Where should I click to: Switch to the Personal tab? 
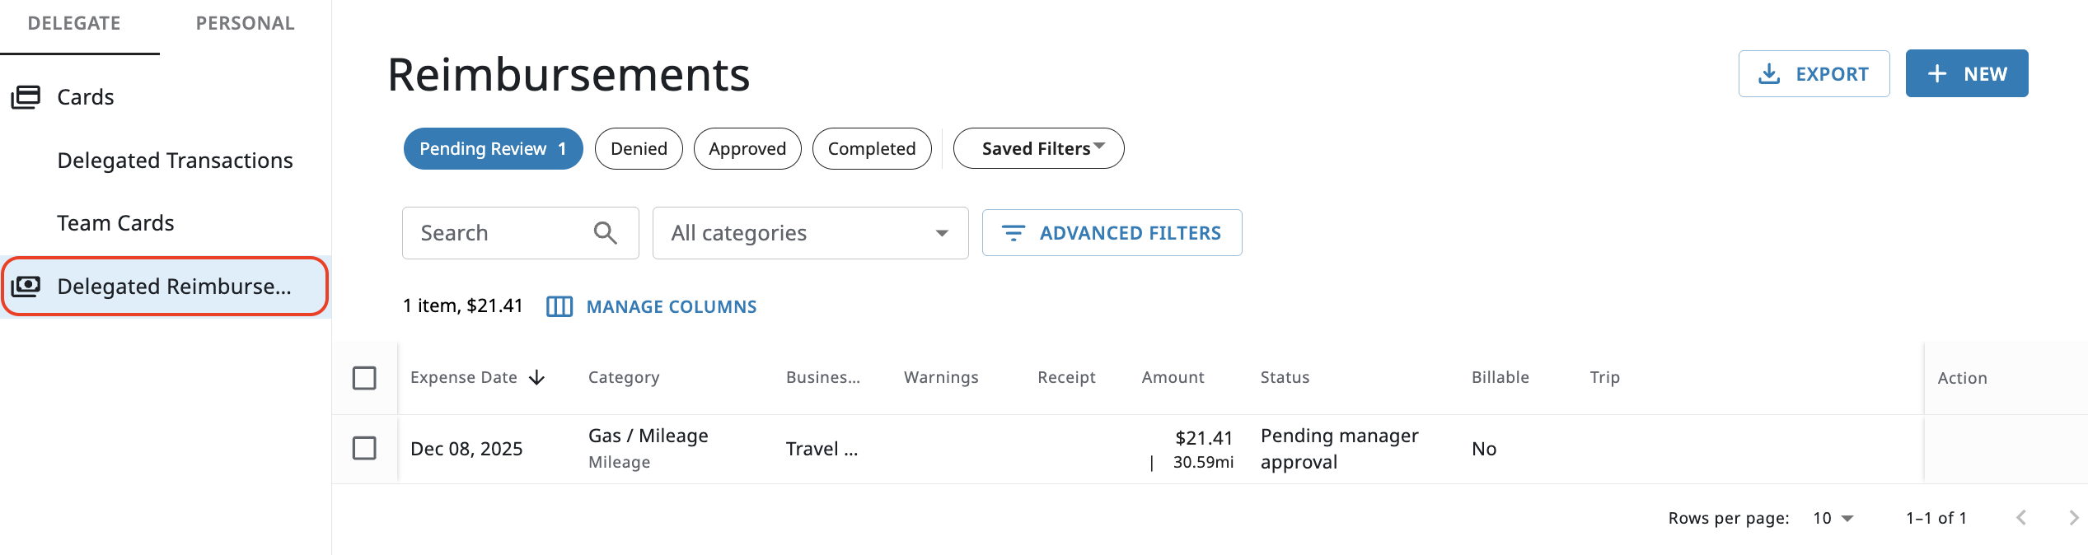coord(245,23)
